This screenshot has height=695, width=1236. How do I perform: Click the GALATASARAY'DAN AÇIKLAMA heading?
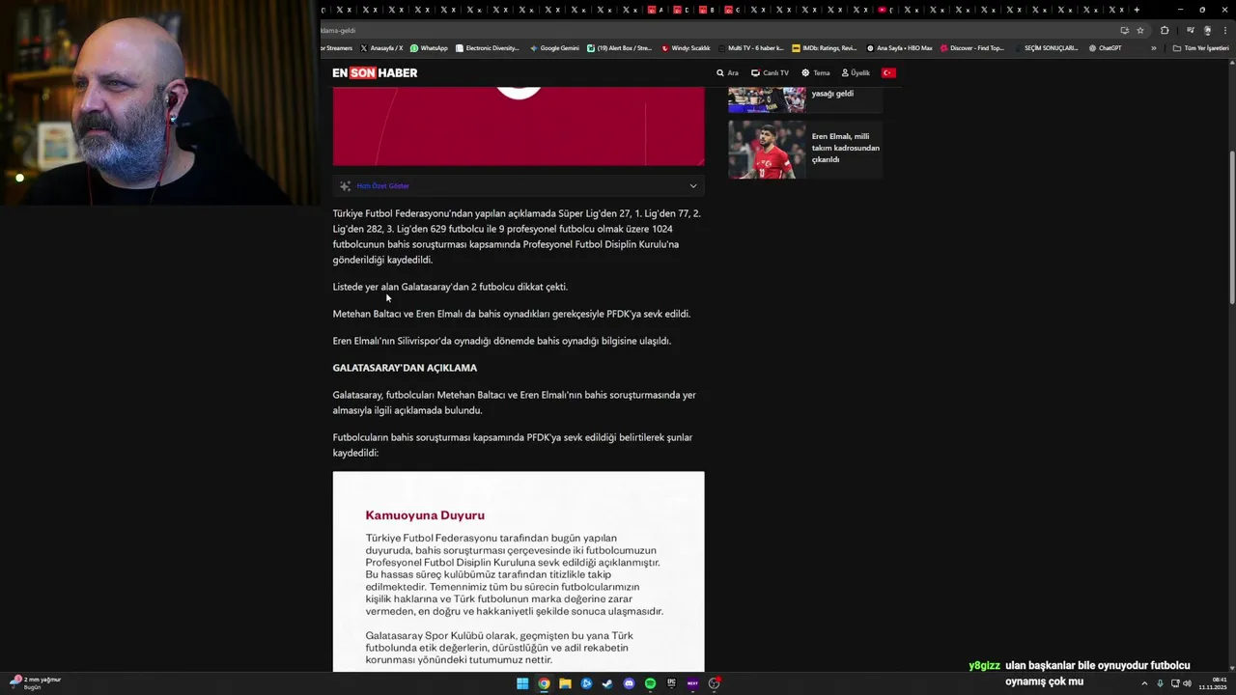pos(405,368)
